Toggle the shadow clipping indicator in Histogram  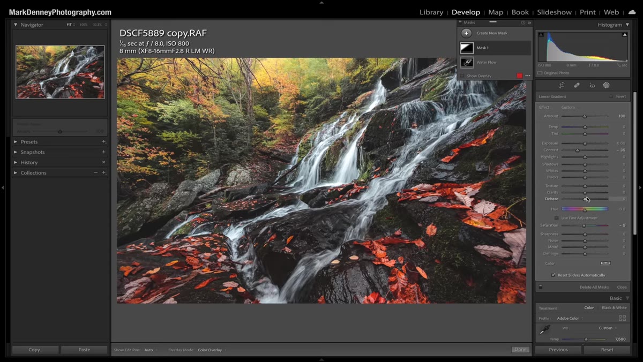pos(541,35)
